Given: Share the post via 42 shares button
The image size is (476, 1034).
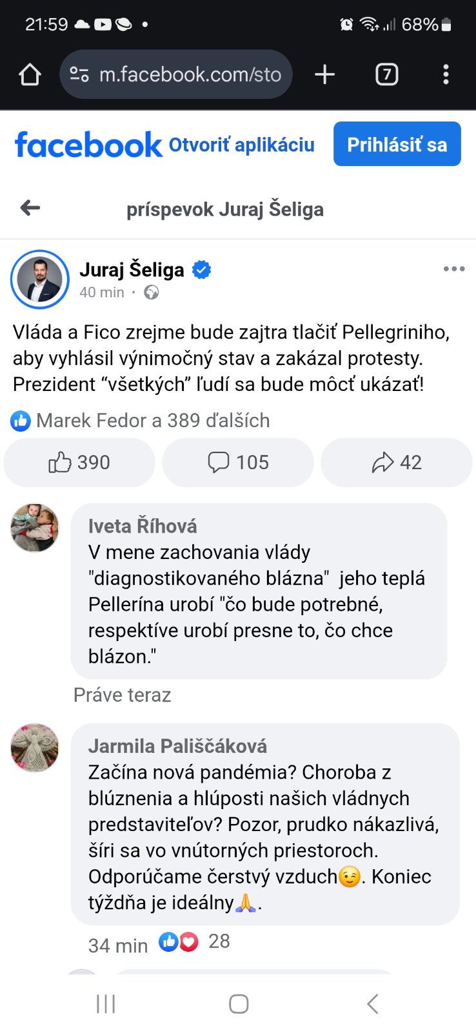Looking at the screenshot, I should click(397, 463).
